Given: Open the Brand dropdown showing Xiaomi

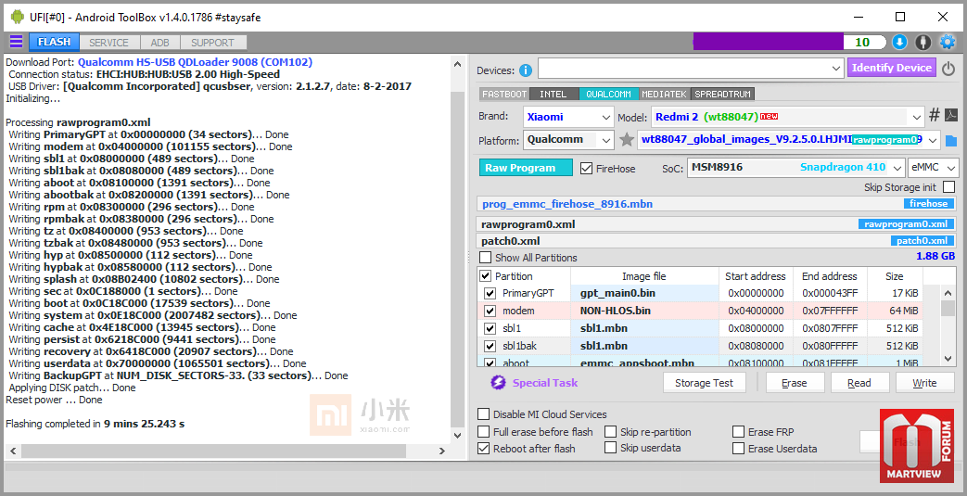Looking at the screenshot, I should coord(568,117).
